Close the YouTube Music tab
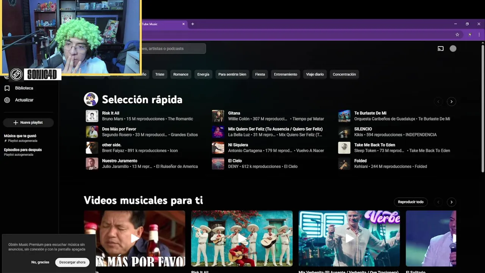This screenshot has height=273, width=485. (x=183, y=24)
